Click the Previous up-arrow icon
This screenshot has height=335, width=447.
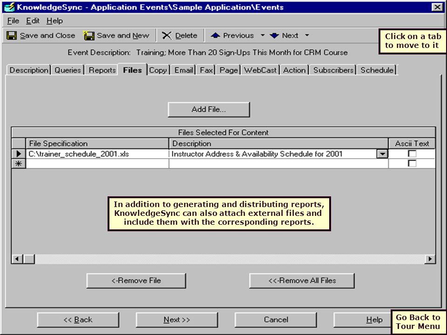click(x=215, y=35)
